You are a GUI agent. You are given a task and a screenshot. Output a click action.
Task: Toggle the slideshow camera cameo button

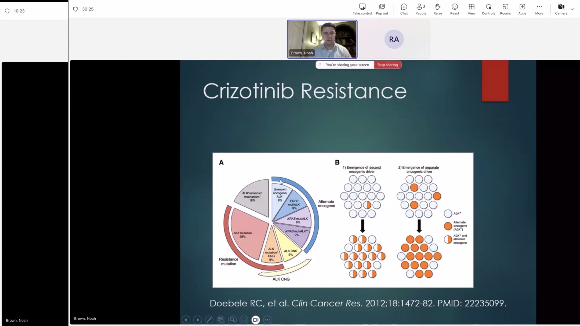256,320
